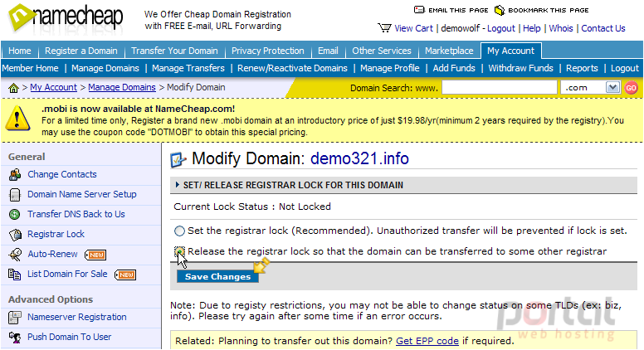Click Logout in the blue submenu bar
Screen dimensions: 644x350
(x=625, y=68)
